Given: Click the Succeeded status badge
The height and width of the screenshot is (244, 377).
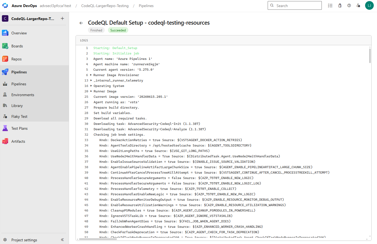Looking at the screenshot, I should [118, 30].
